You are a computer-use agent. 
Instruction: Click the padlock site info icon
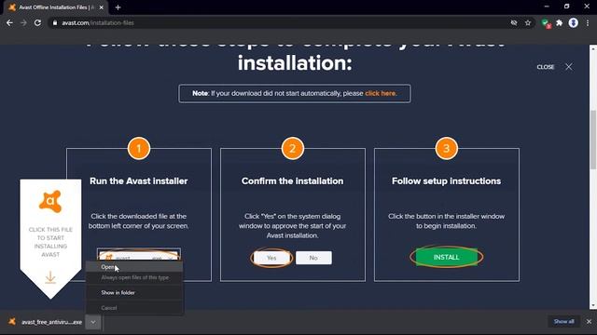pos(55,23)
